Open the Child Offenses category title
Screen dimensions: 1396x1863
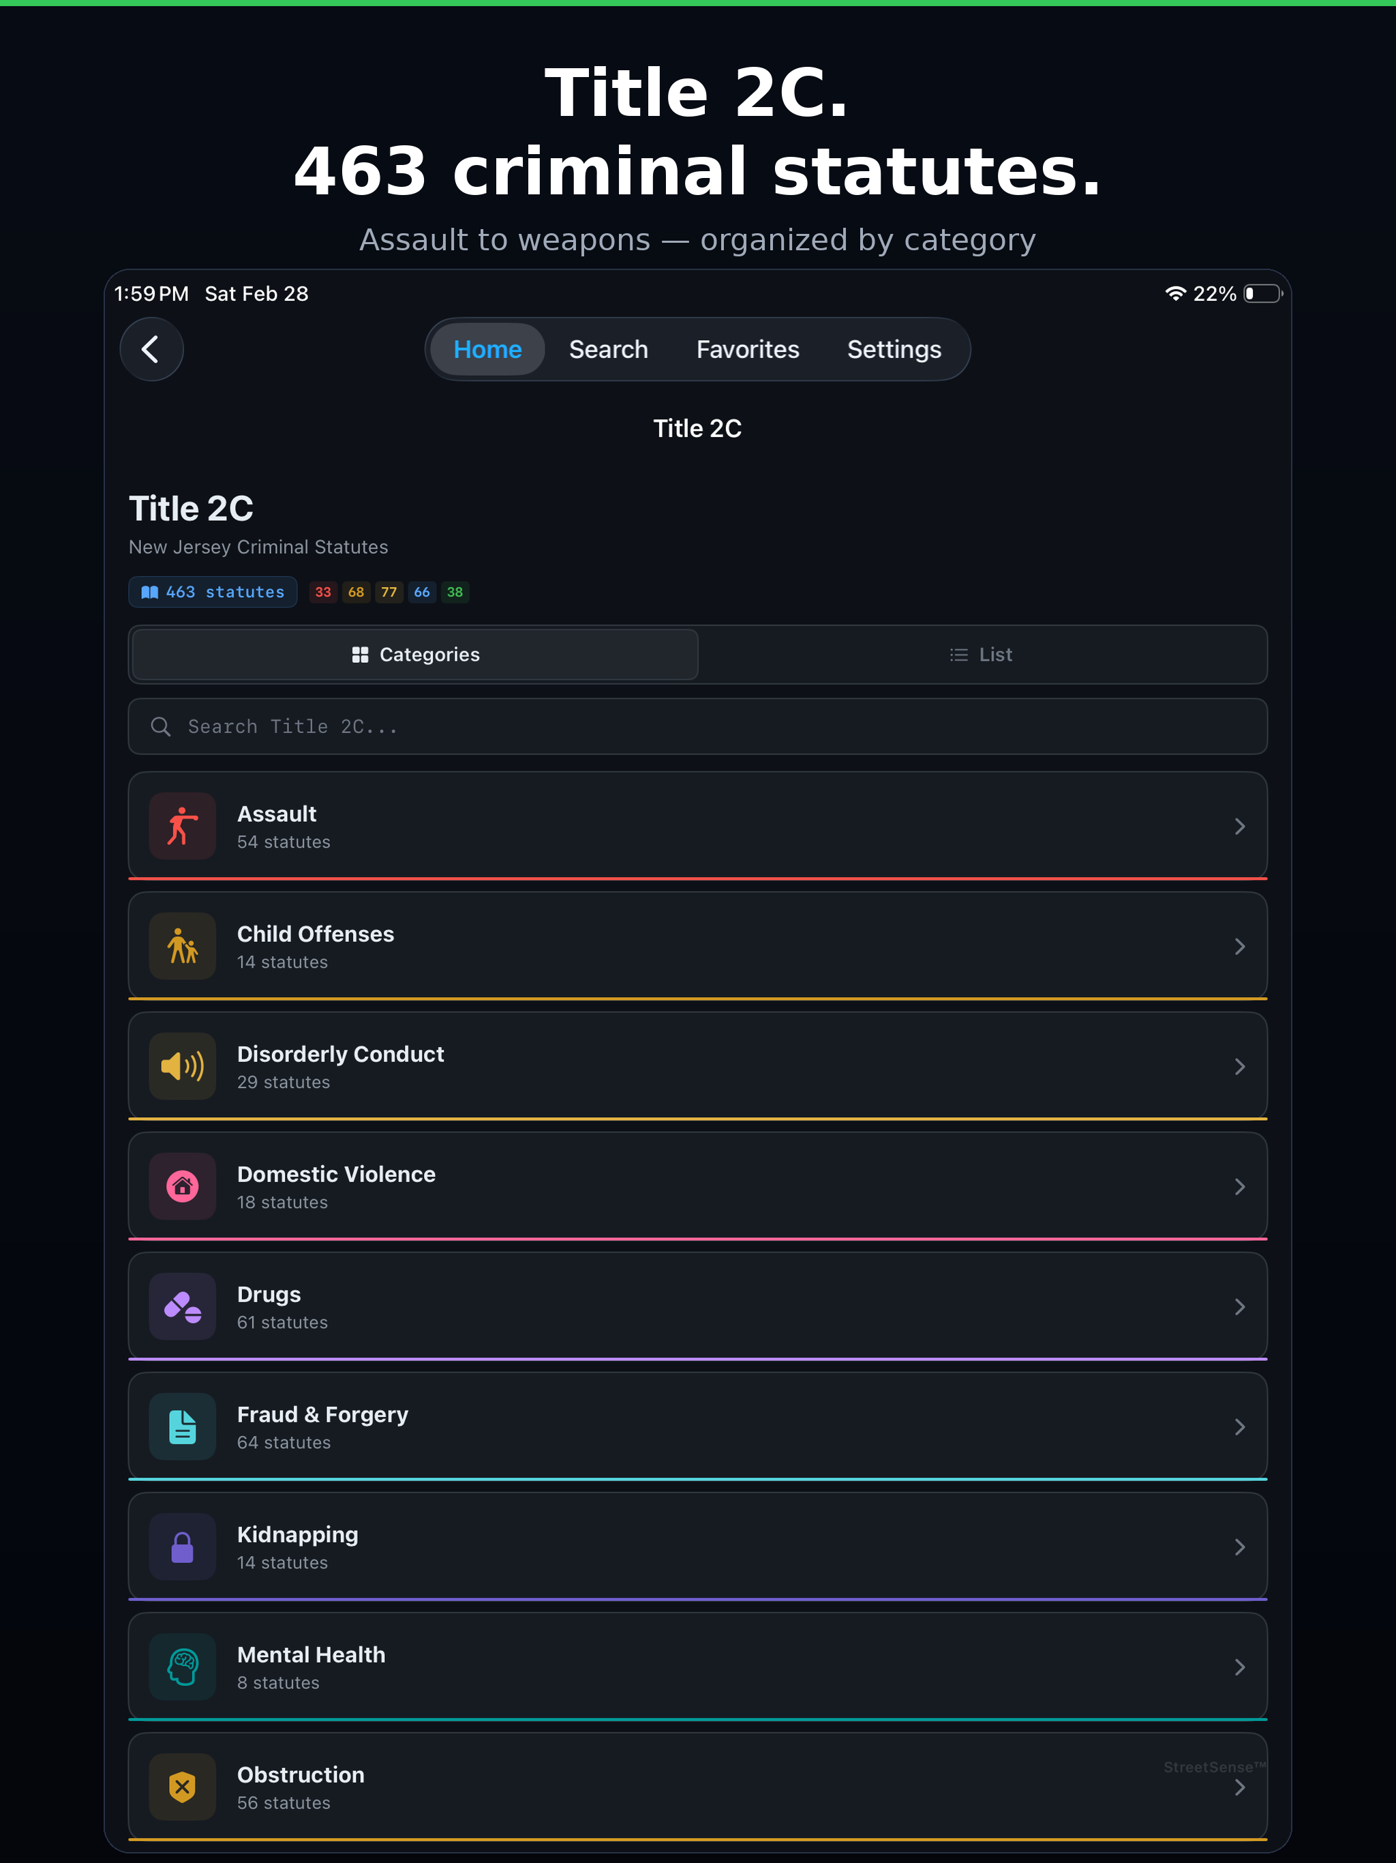316,934
